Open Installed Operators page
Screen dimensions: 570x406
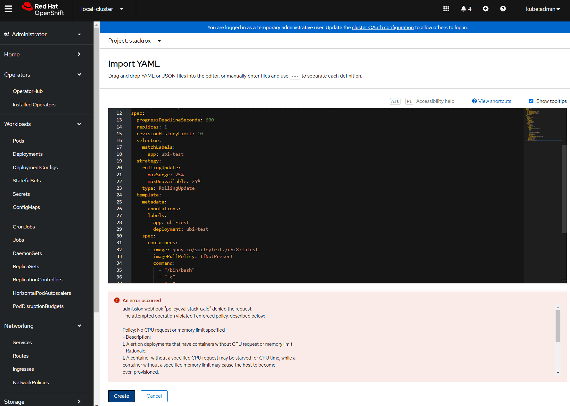tap(34, 105)
